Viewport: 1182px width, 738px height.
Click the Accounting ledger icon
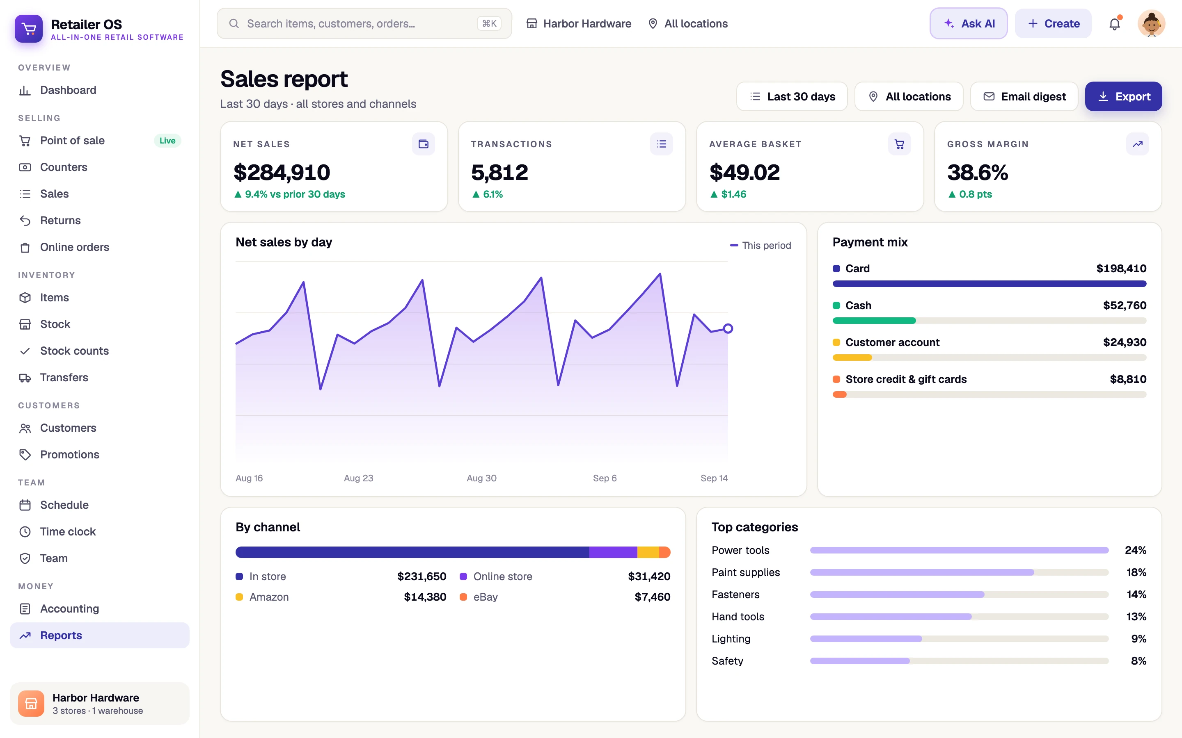(x=25, y=609)
